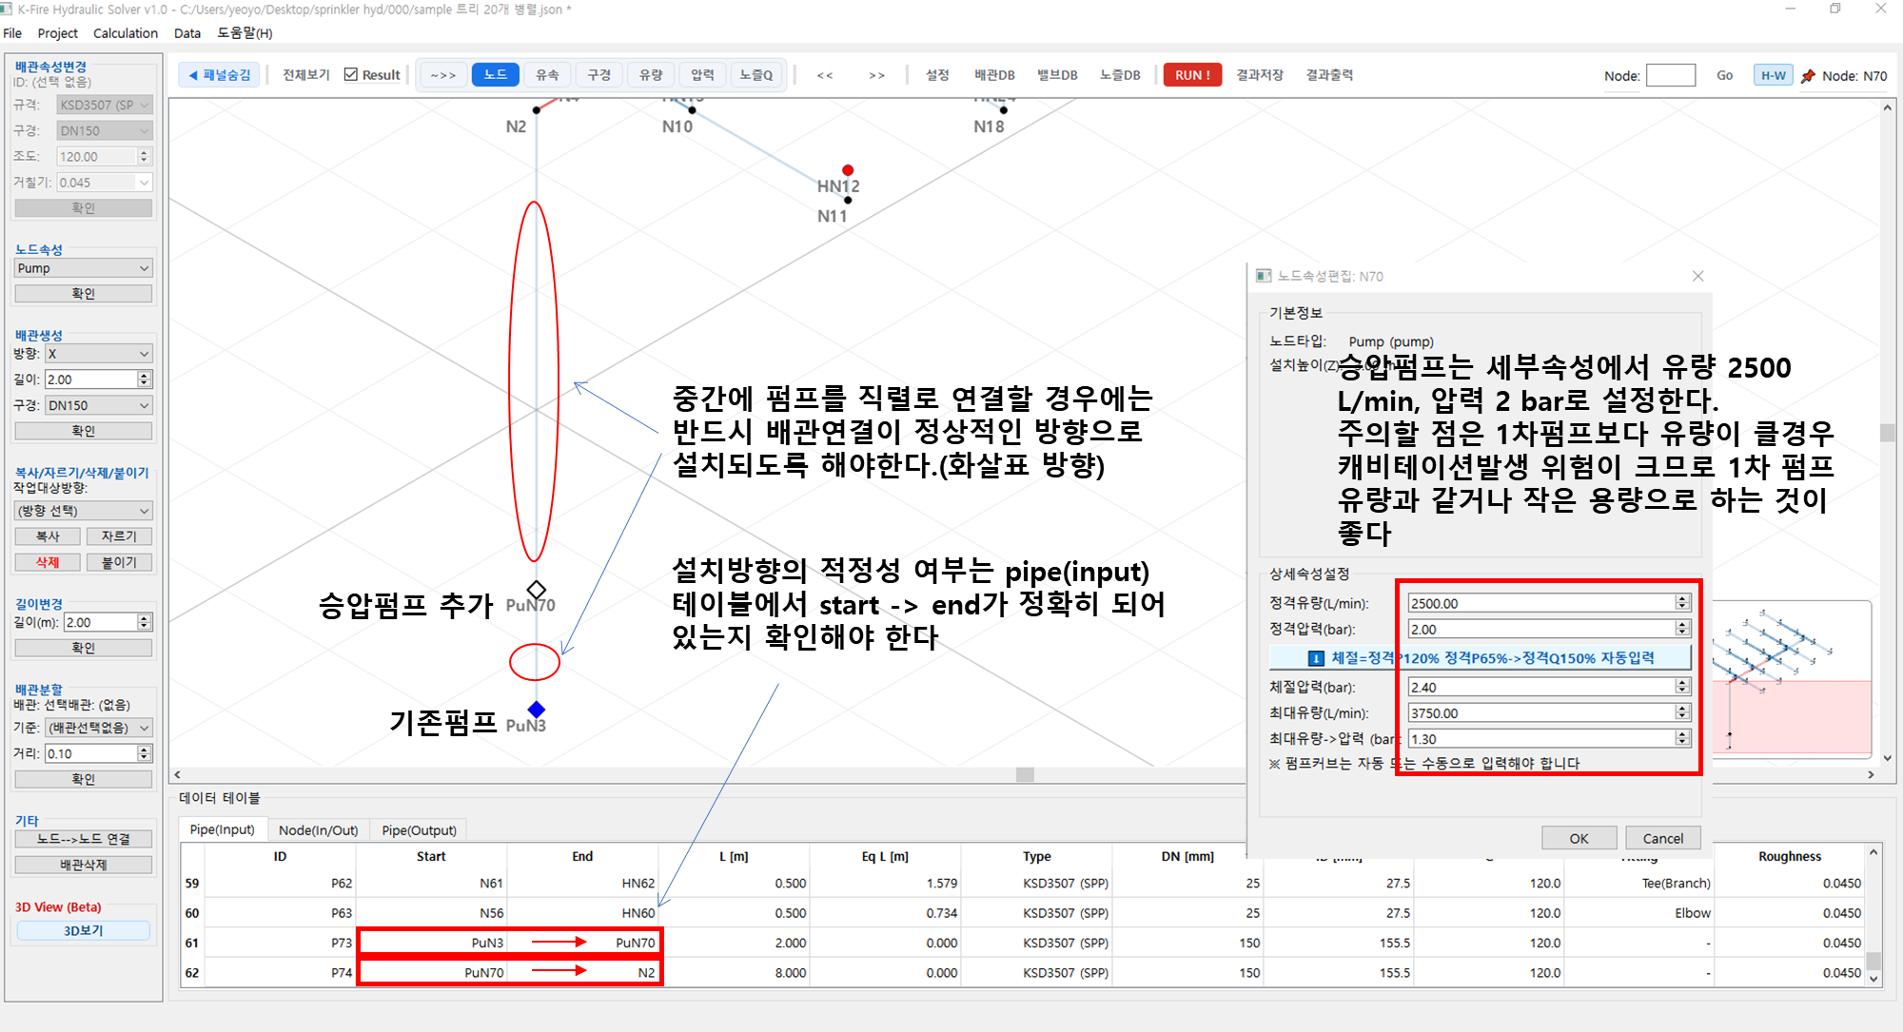Click the red 삭제 delete button
Viewport: 1903px width, 1032px height.
pos(48,562)
